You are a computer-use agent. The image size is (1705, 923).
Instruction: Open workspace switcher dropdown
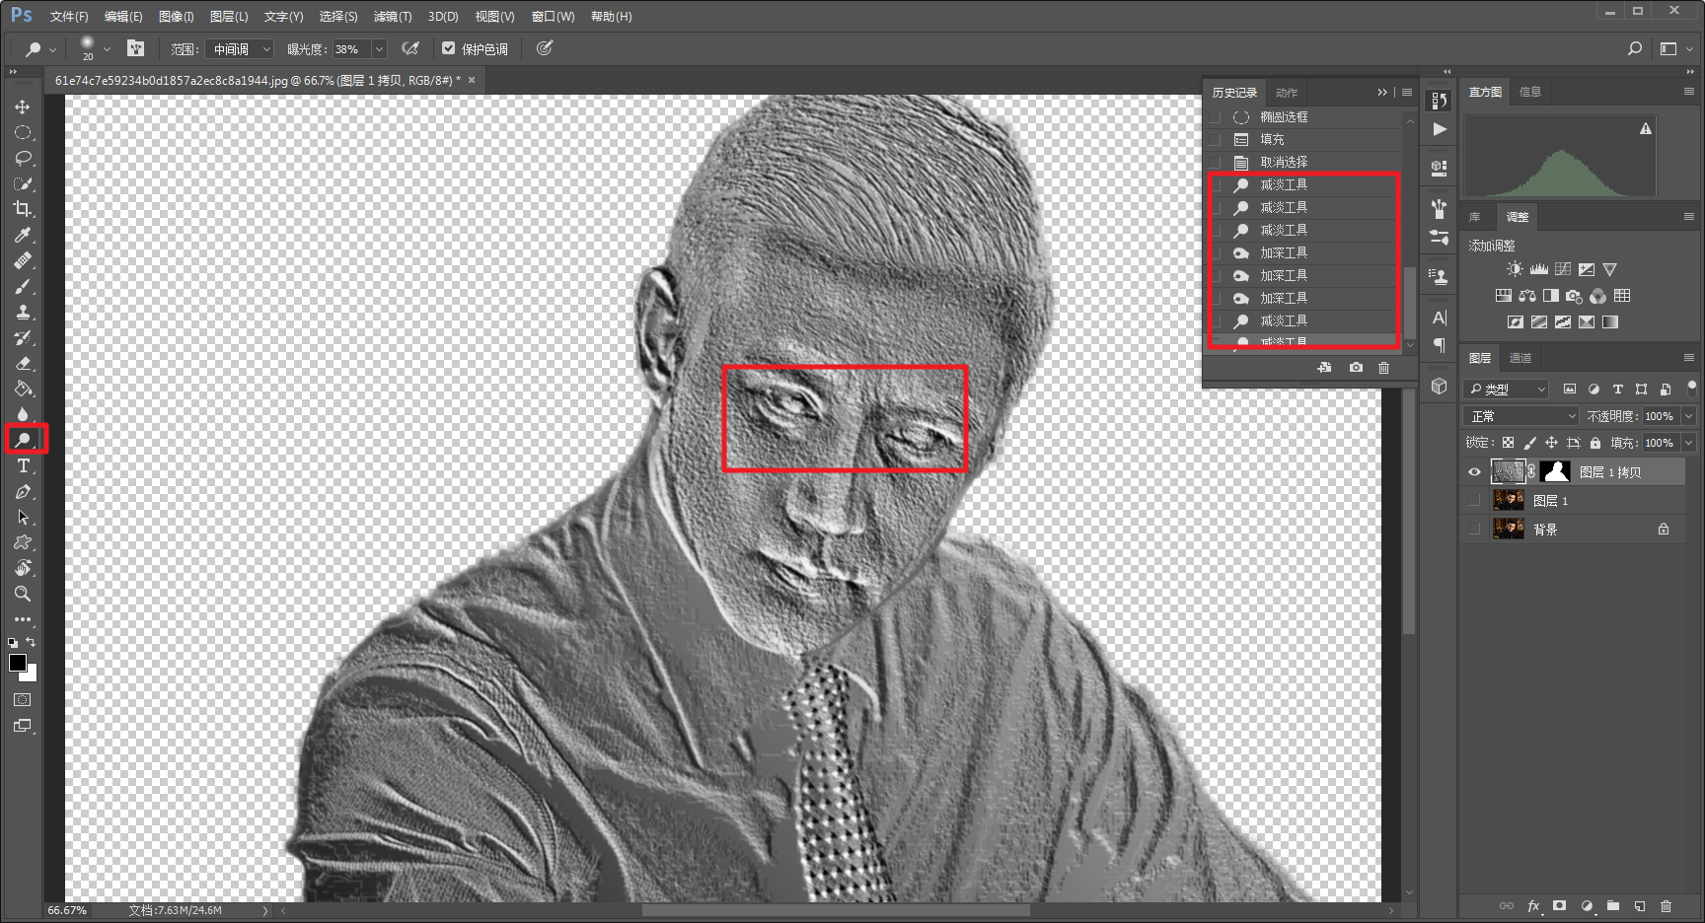(1674, 48)
